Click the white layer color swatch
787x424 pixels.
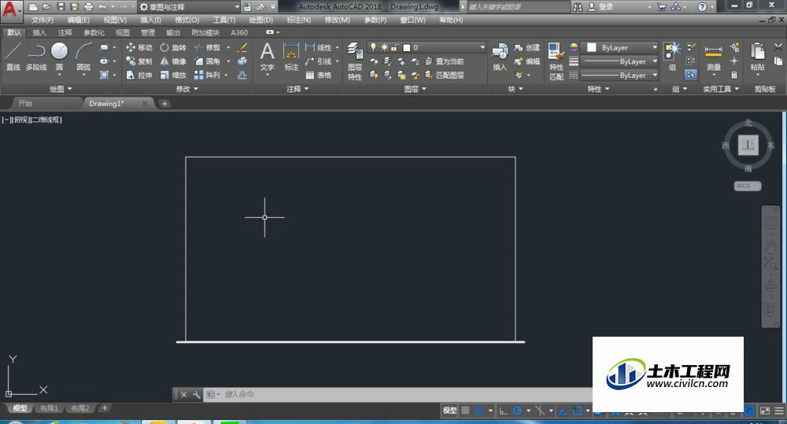tap(407, 48)
